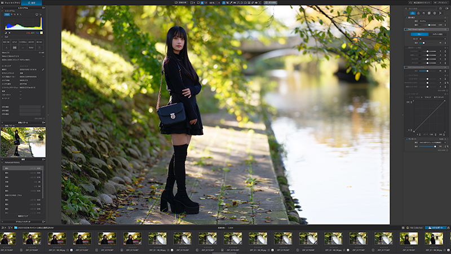Click the eye preview icon in top toolbar
The image size is (451, 254).
click(257, 3)
